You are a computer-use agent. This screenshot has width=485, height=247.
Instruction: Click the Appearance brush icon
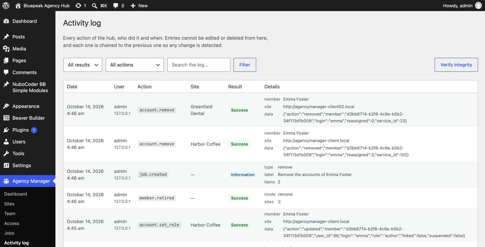6,106
